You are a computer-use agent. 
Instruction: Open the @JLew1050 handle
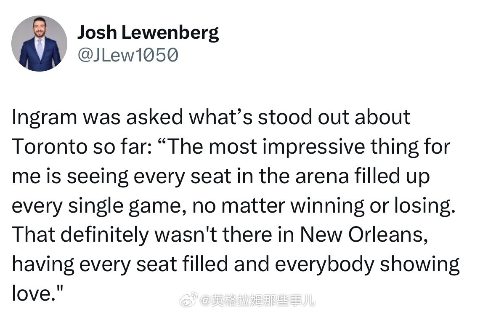point(128,56)
